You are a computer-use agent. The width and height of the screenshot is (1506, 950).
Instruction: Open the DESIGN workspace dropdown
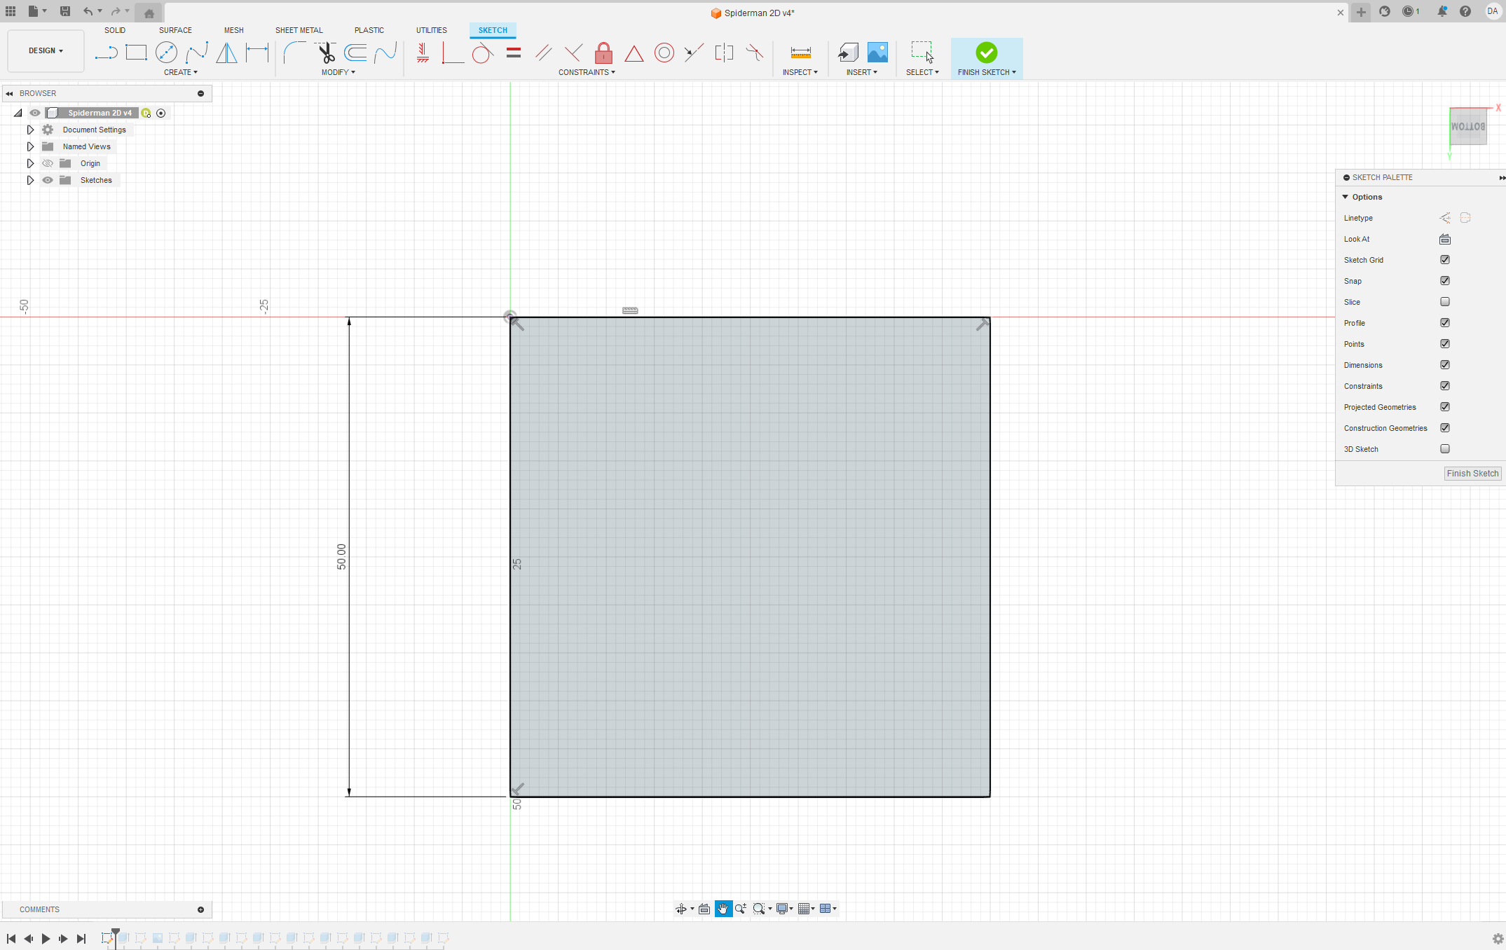46,50
